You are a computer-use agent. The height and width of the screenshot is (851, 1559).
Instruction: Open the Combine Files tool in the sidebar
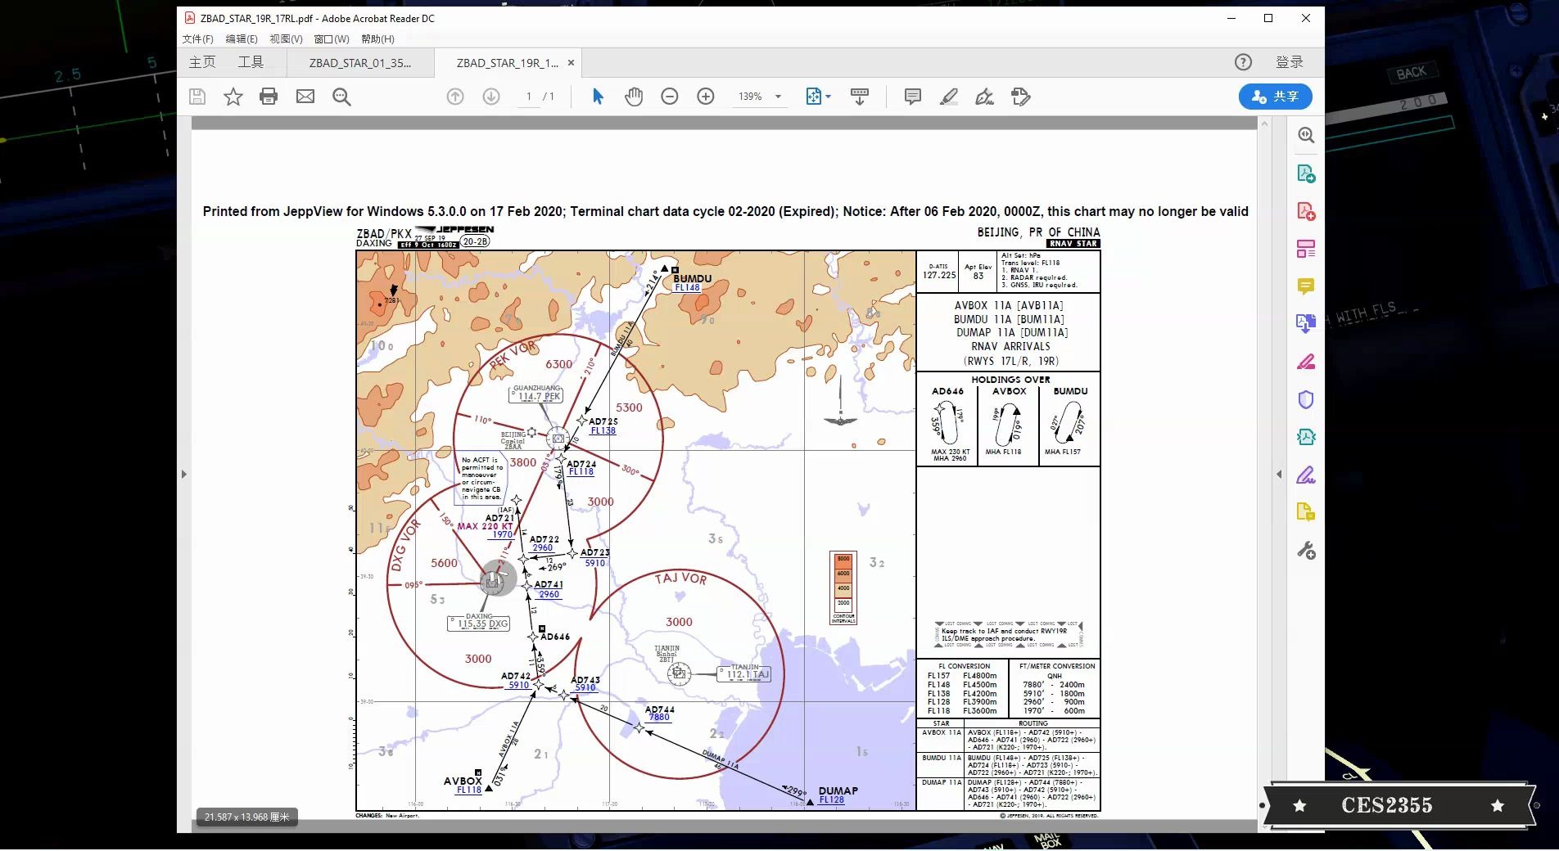click(1306, 324)
